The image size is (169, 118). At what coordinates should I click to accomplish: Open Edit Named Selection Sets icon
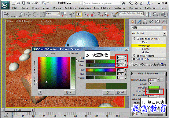tap(115, 14)
